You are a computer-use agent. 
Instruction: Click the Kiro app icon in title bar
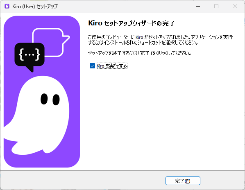click(7, 6)
